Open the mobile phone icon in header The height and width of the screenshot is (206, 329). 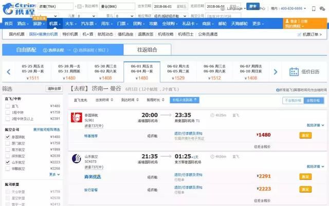click(314, 9)
